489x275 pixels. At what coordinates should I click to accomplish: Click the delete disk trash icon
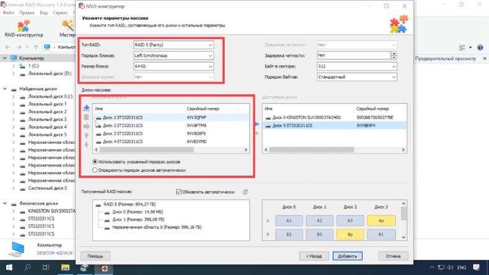86,117
